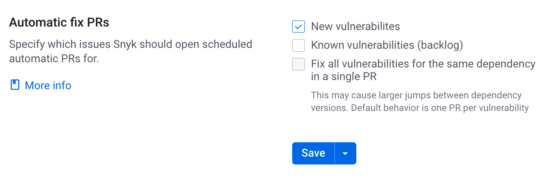Enable Known vulnerabilities (backlog) checkbox
Image resolution: width=553 pixels, height=181 pixels.
tap(298, 45)
